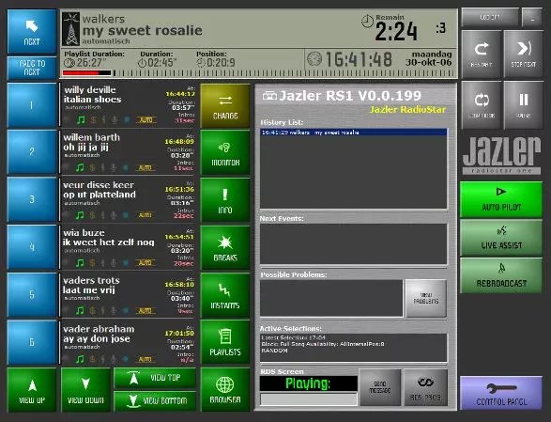Click microphone icon on willy deville row

click(115, 120)
